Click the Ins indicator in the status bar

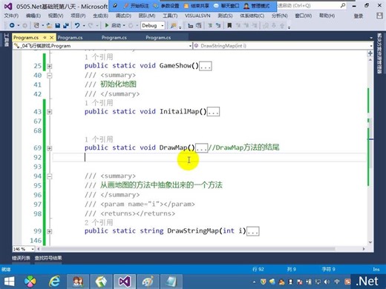point(376,269)
